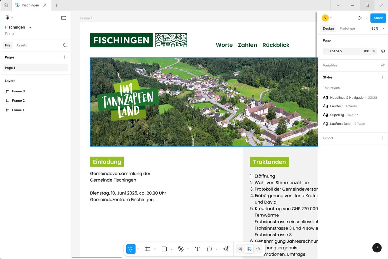
Task: Search the file with magnifier icon
Action: click(x=65, y=45)
